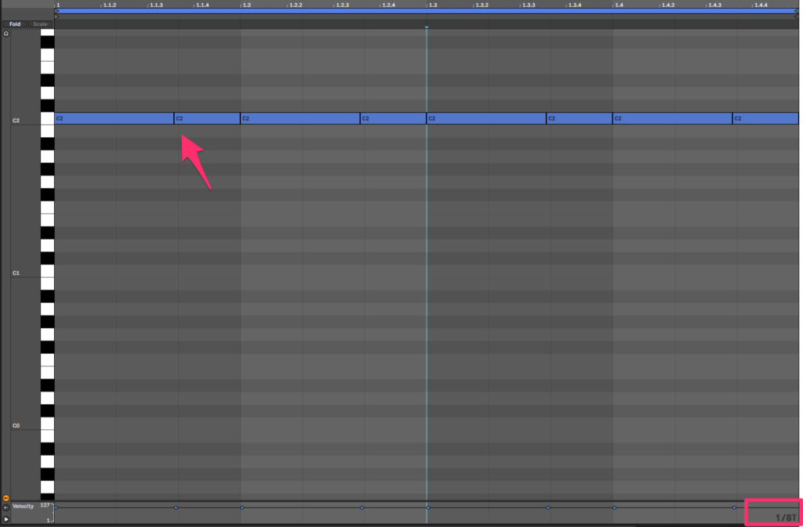Click the Velocity lane label
803x527 pixels.
[23, 506]
